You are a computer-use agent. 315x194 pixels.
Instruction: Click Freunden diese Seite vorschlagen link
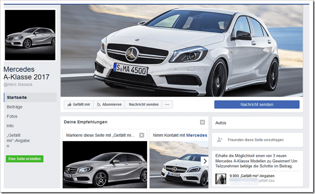pos(256,140)
